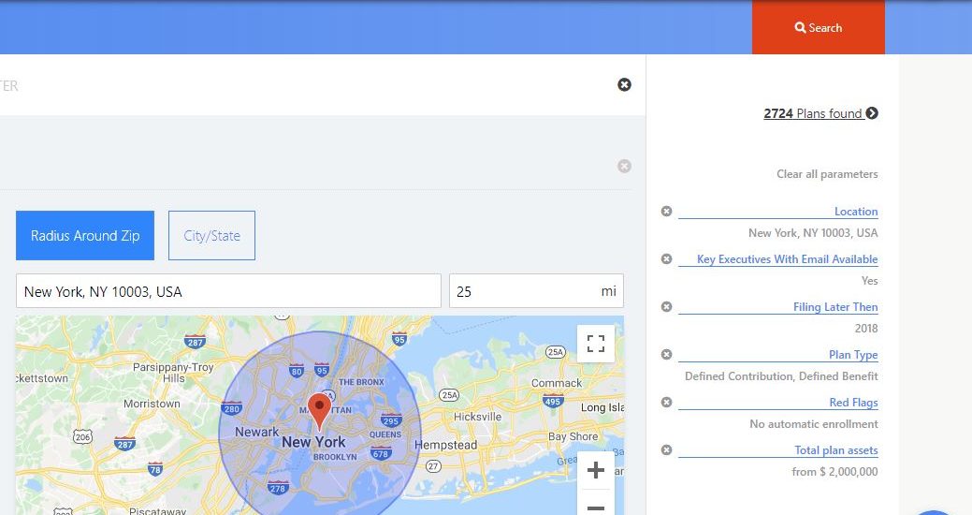Remove the Filing Later Then filter
This screenshot has height=515, width=972.
coord(666,307)
